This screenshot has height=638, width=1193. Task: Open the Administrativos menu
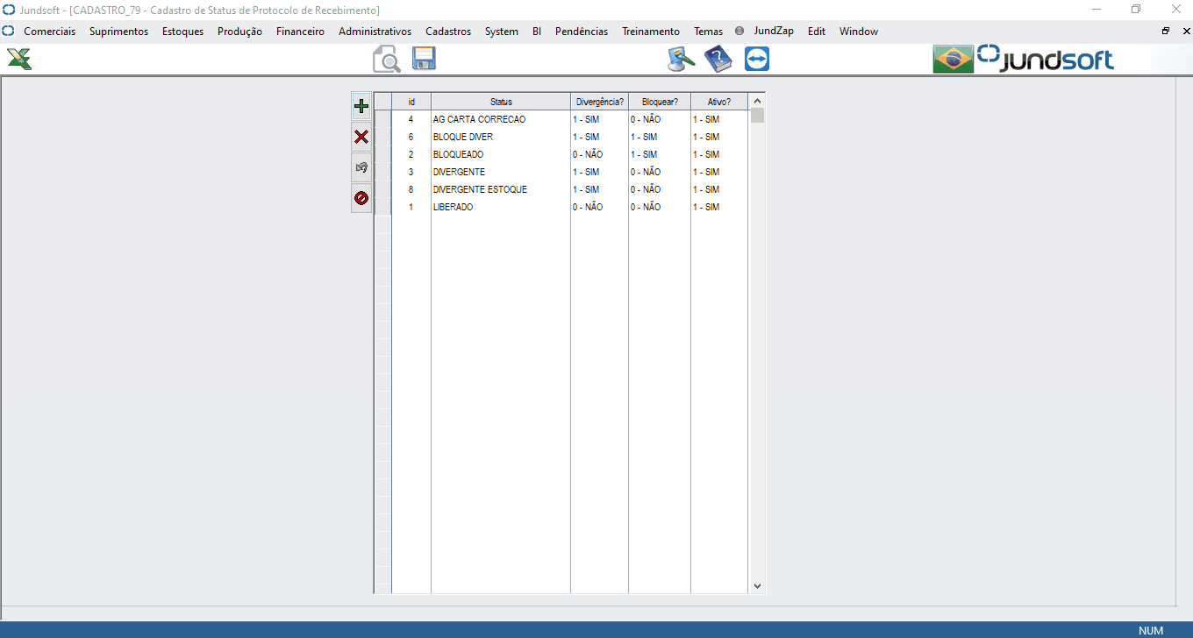(x=375, y=31)
